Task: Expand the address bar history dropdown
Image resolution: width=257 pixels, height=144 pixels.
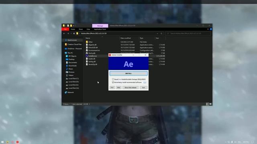Action: point(157,34)
